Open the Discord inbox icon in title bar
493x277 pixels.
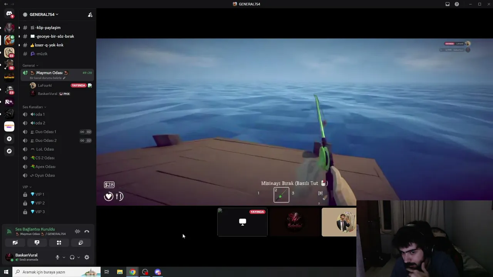(x=448, y=4)
